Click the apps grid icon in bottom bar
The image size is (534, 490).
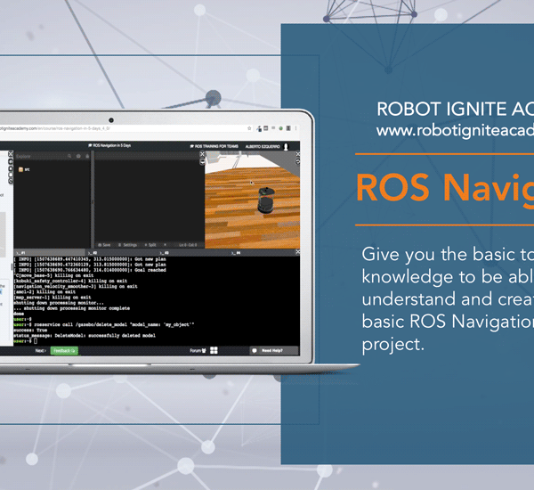coord(214,350)
